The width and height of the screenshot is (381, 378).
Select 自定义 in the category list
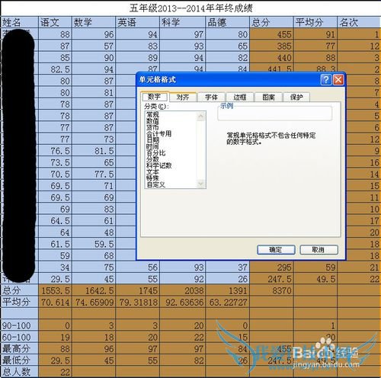point(155,184)
